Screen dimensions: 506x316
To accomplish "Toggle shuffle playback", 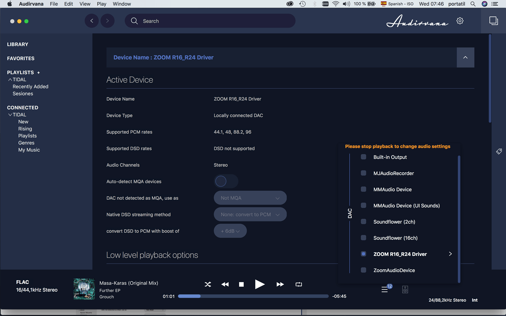I will 208,284.
